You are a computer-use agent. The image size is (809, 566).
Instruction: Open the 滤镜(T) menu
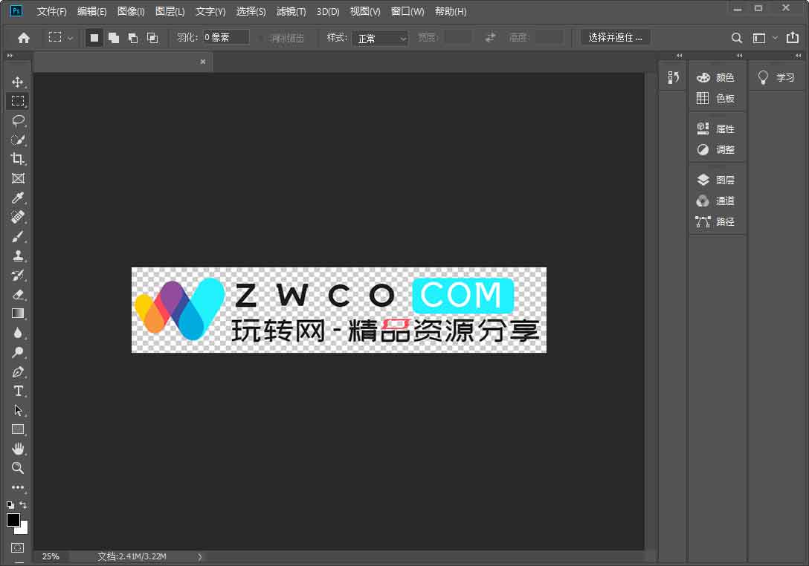[x=291, y=12]
